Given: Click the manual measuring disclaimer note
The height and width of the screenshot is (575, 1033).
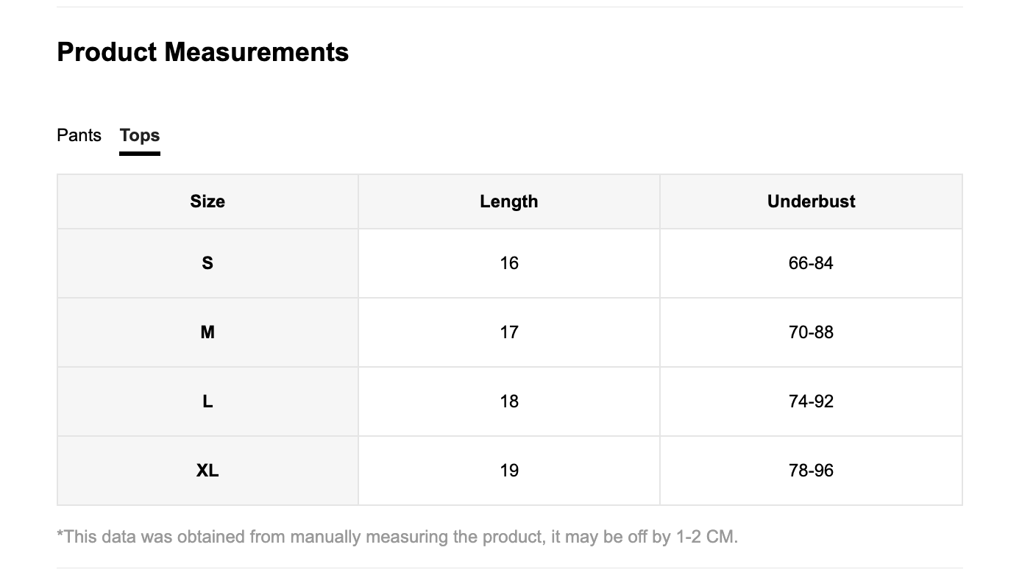Looking at the screenshot, I should (397, 537).
